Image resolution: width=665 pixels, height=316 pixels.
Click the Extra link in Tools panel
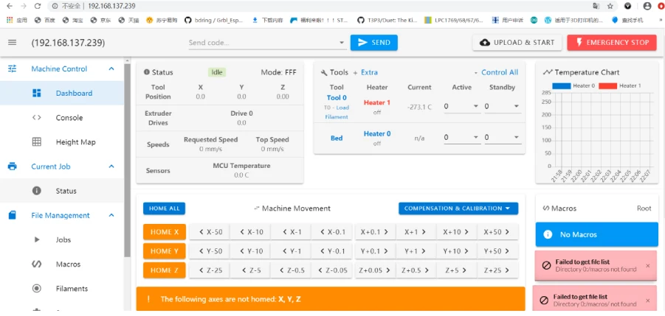(369, 72)
